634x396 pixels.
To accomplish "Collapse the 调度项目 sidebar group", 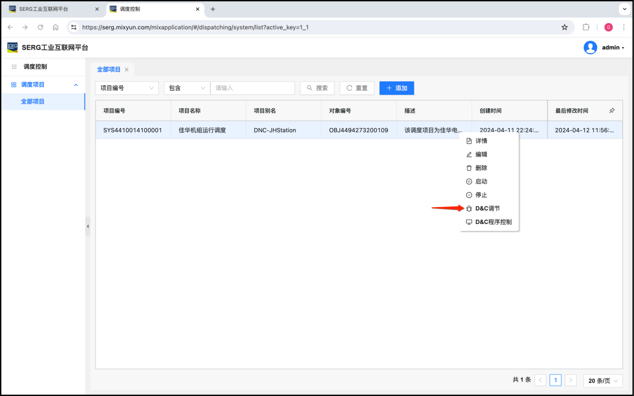I will 76,85.
